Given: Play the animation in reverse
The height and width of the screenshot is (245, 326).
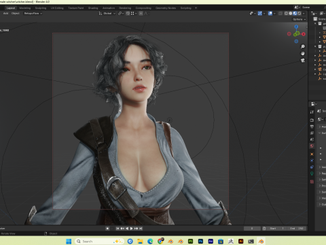Looking at the screenshot, I should pyautogui.click(x=127, y=229).
